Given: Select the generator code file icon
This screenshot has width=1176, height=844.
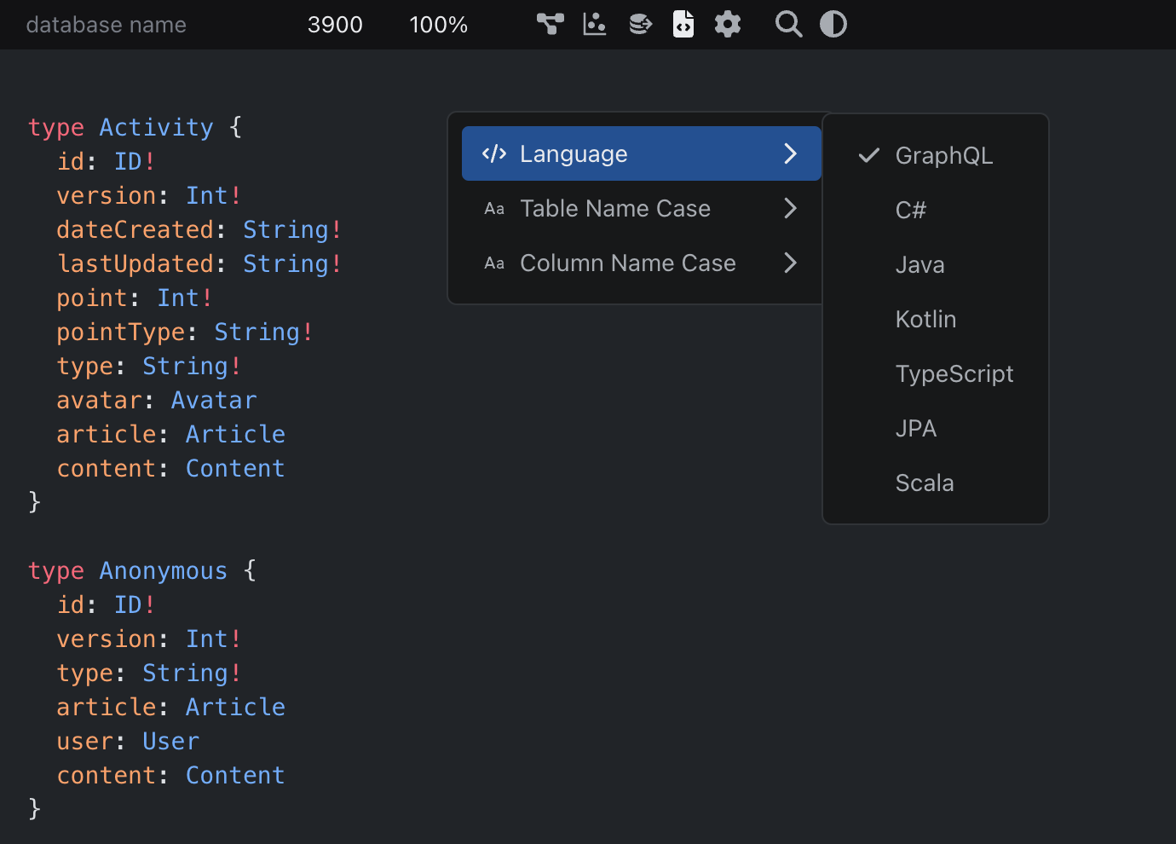Looking at the screenshot, I should click(683, 24).
